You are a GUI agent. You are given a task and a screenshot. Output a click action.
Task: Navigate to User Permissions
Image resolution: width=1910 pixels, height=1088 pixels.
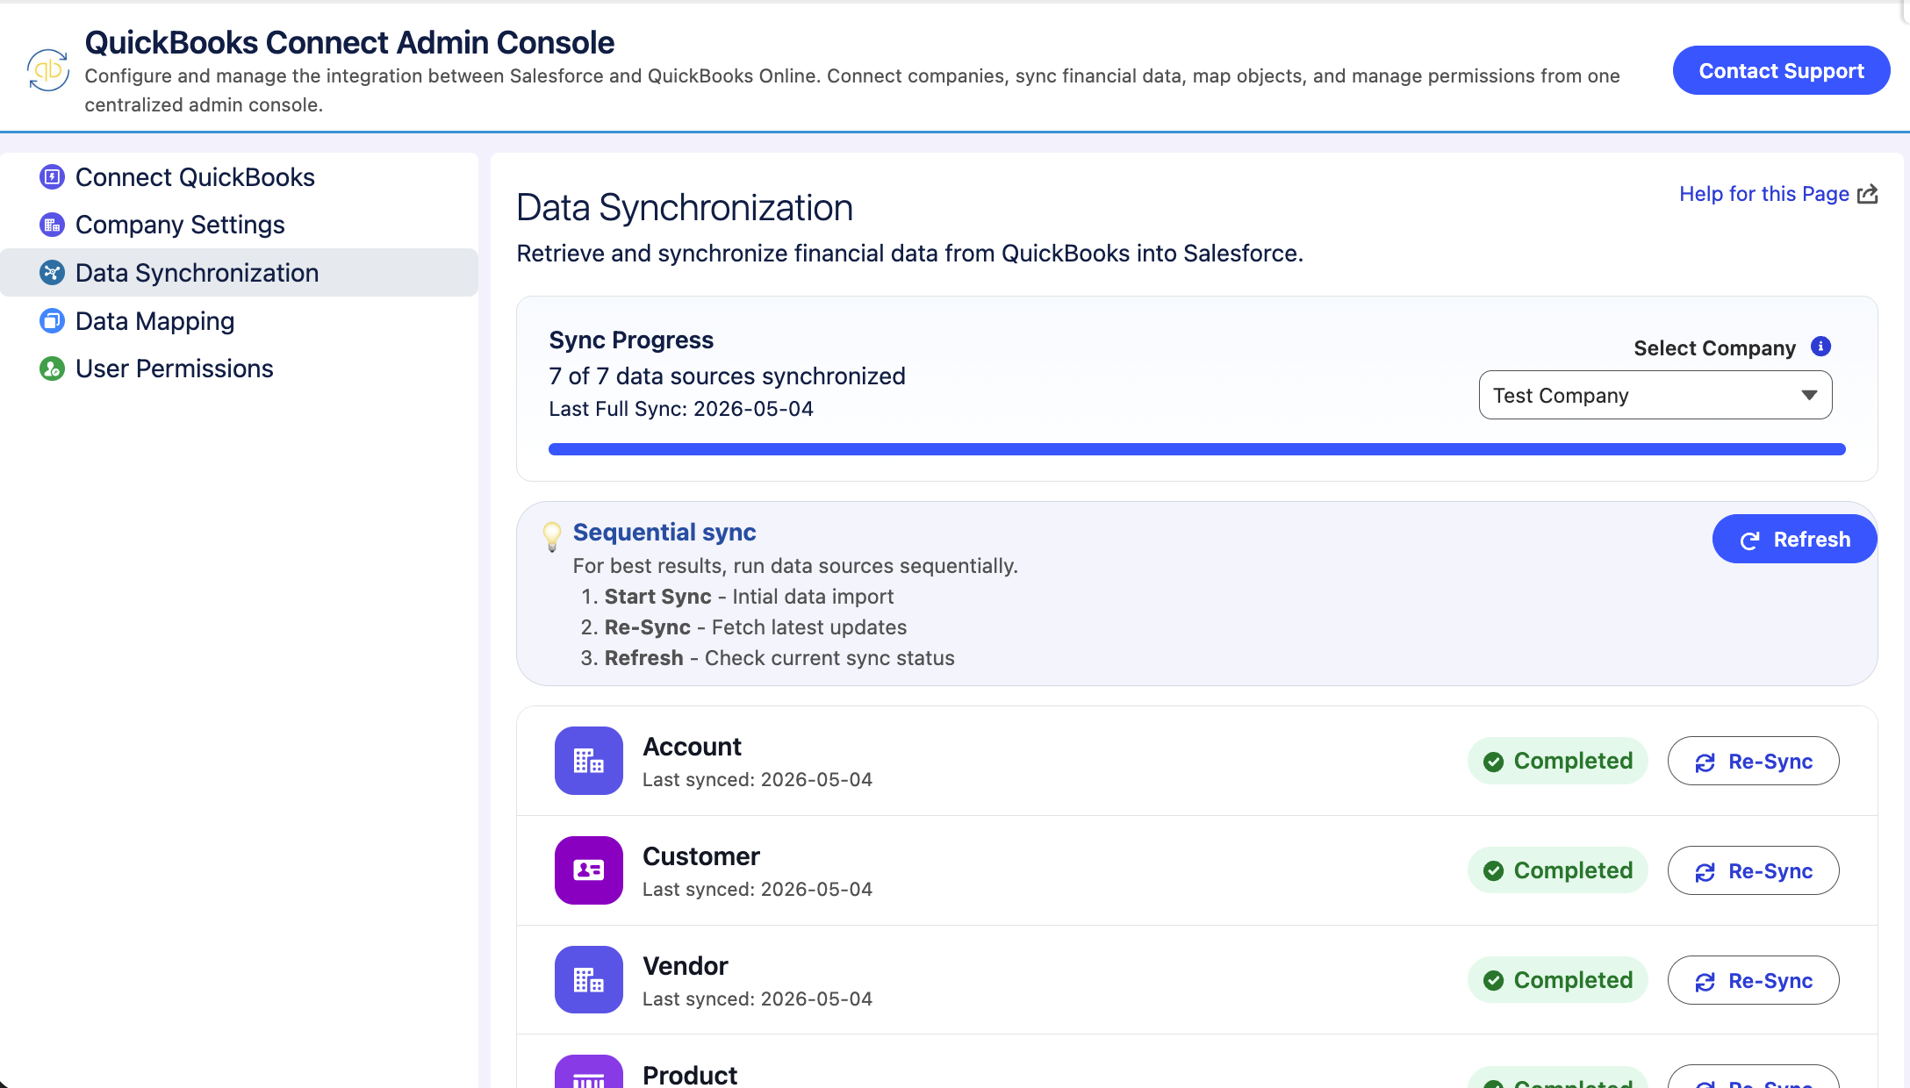[x=239, y=369]
